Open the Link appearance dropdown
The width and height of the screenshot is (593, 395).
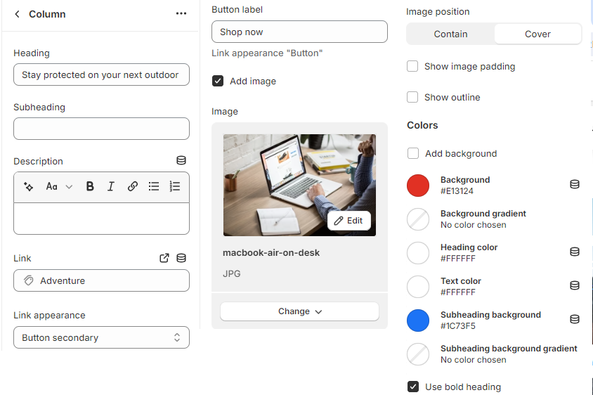point(101,337)
